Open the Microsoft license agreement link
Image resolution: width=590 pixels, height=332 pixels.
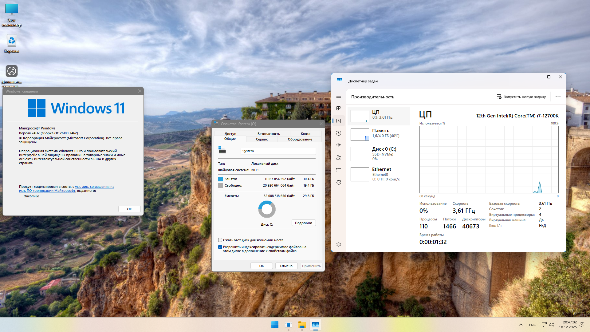[x=94, y=187]
